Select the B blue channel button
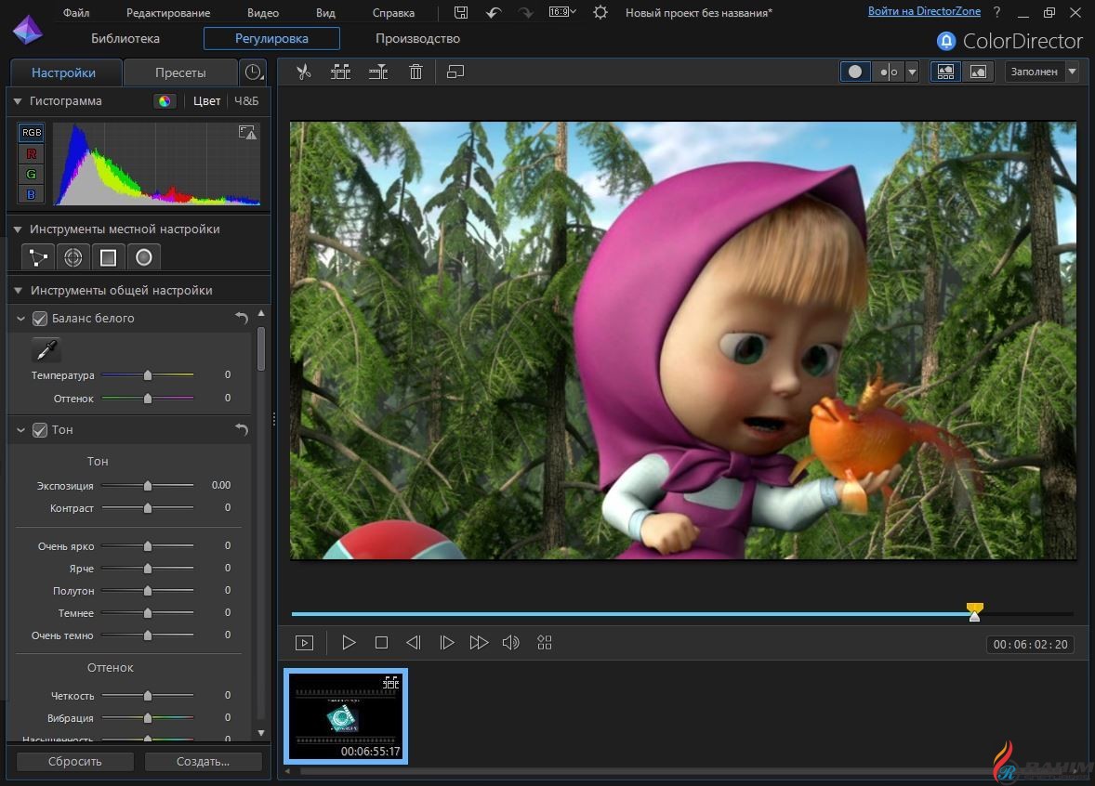The height and width of the screenshot is (786, 1095). pyautogui.click(x=32, y=194)
